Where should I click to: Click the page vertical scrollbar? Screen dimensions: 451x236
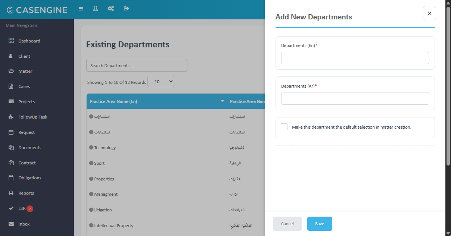[x=448, y=86]
